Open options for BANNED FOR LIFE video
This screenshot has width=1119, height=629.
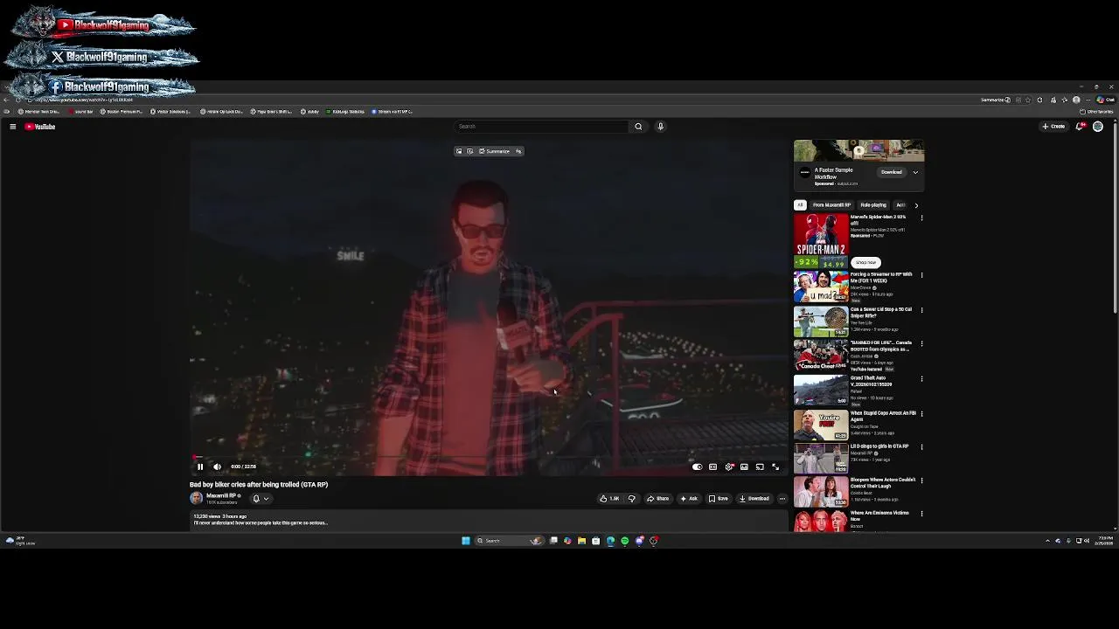pyautogui.click(x=921, y=344)
